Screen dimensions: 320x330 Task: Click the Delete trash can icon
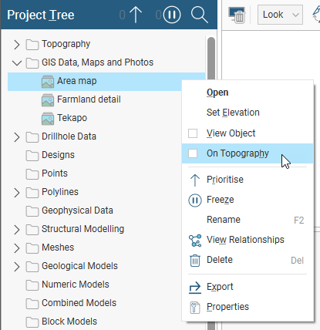click(x=195, y=261)
